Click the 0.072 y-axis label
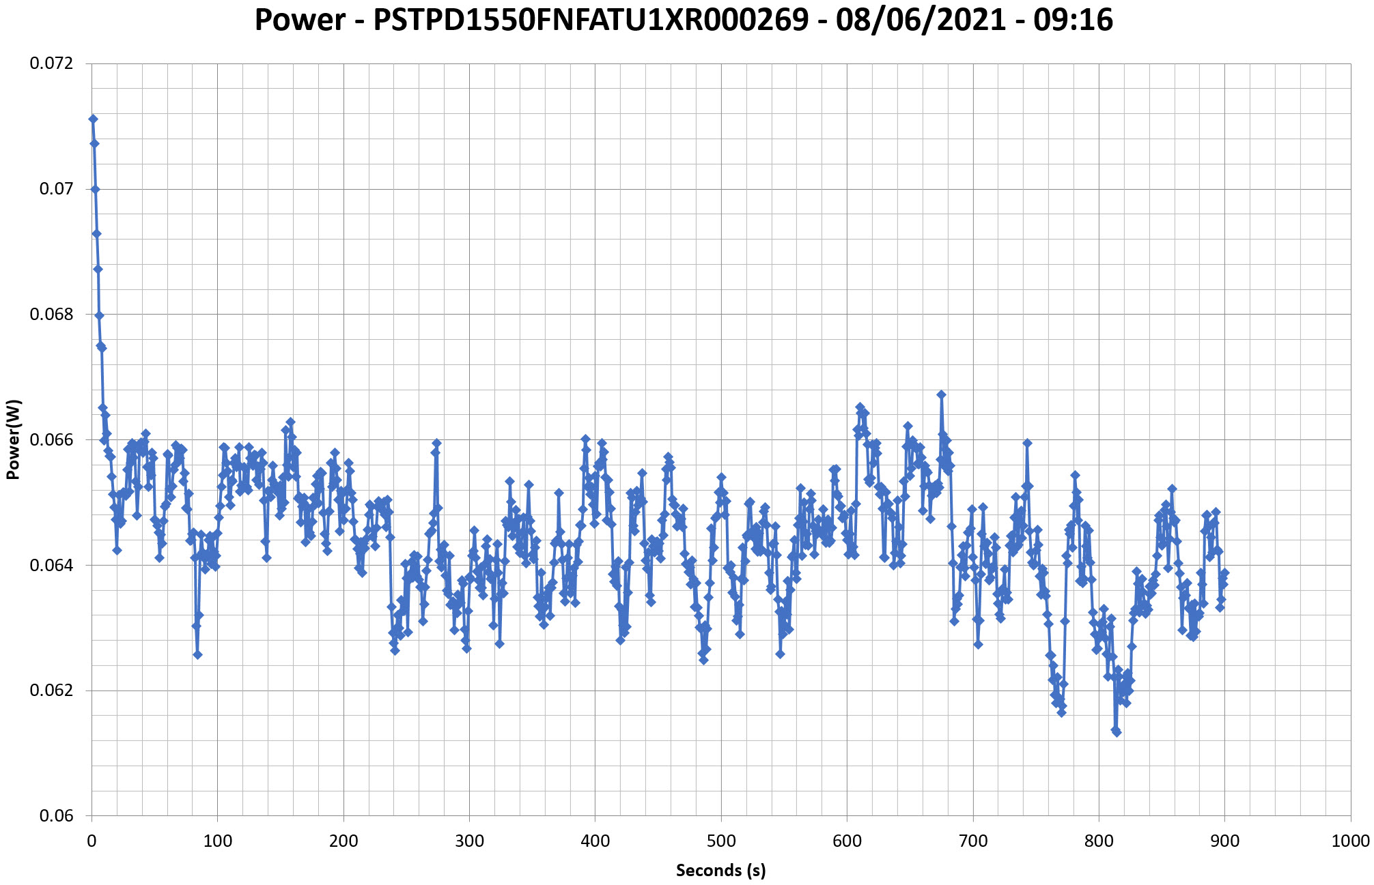Viewport: 1374px width, 885px height. (51, 63)
